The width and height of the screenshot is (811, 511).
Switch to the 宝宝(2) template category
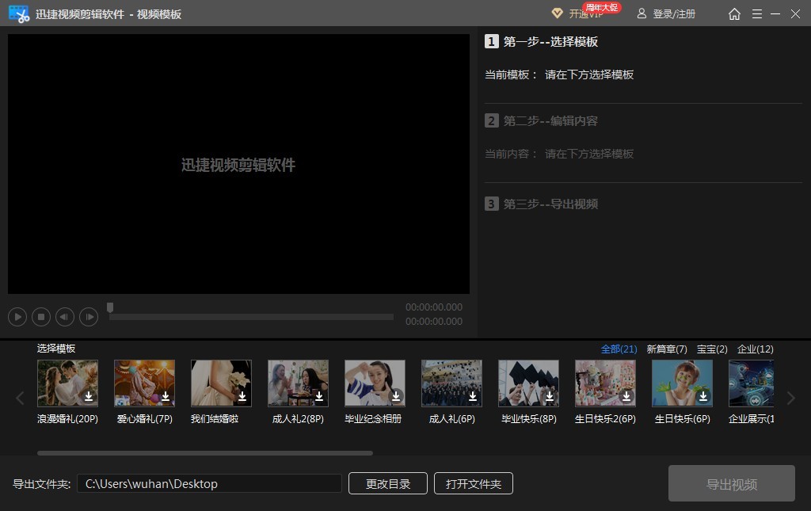click(x=711, y=349)
